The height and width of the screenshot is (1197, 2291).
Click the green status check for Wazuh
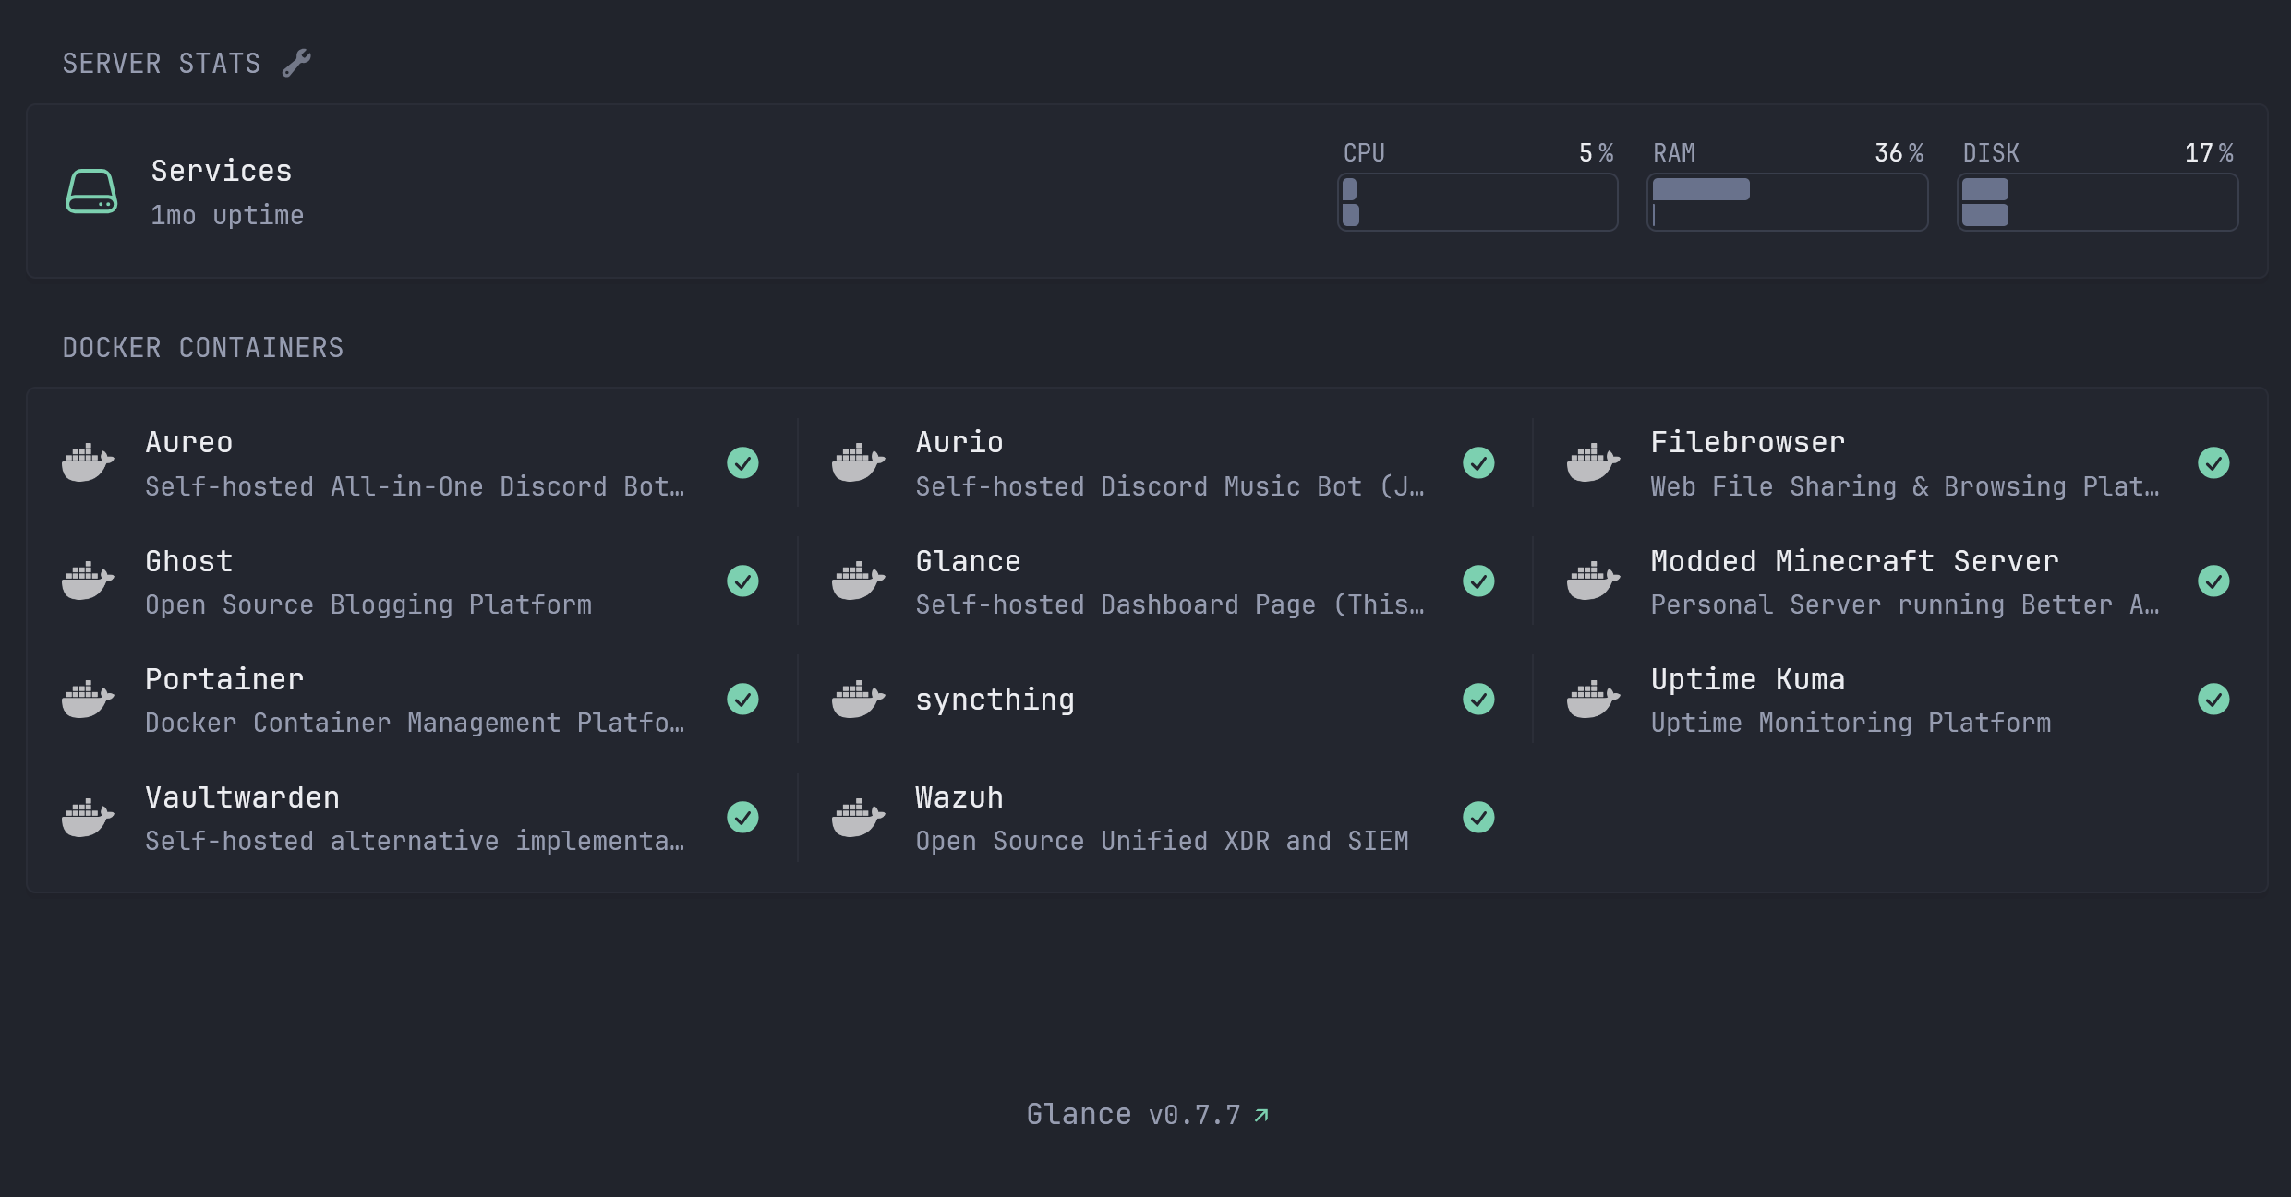1478,817
